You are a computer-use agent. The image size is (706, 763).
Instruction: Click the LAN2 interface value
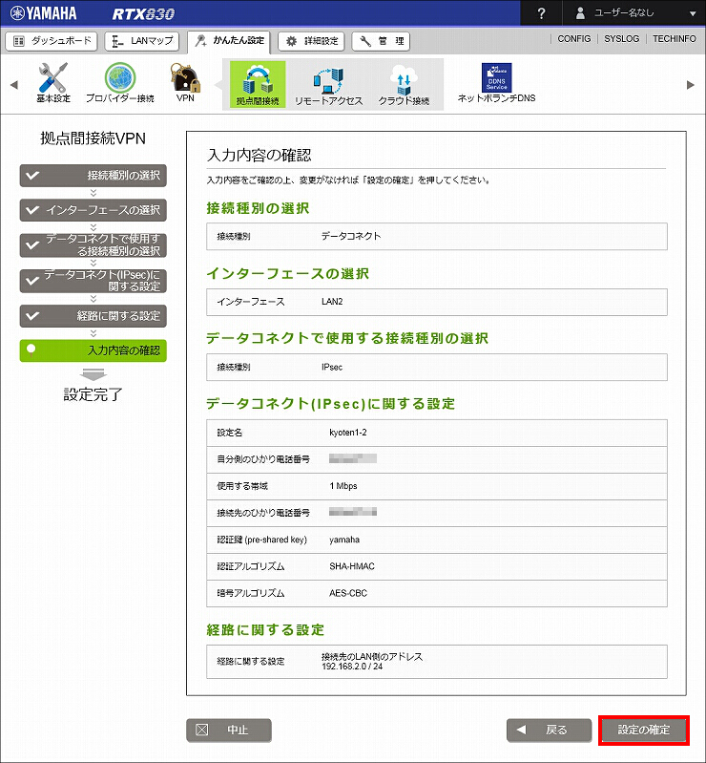(332, 302)
